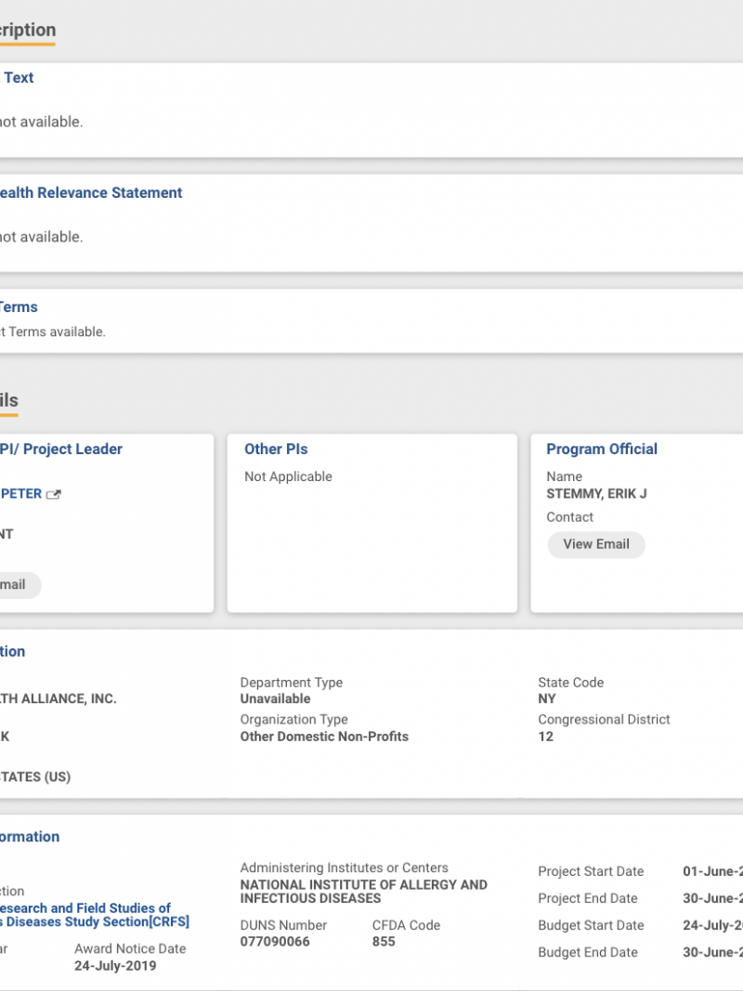Screen dimensions: 743x991
Task: Click the Program Official name STEMMY, ERIK J
Action: [596, 494]
